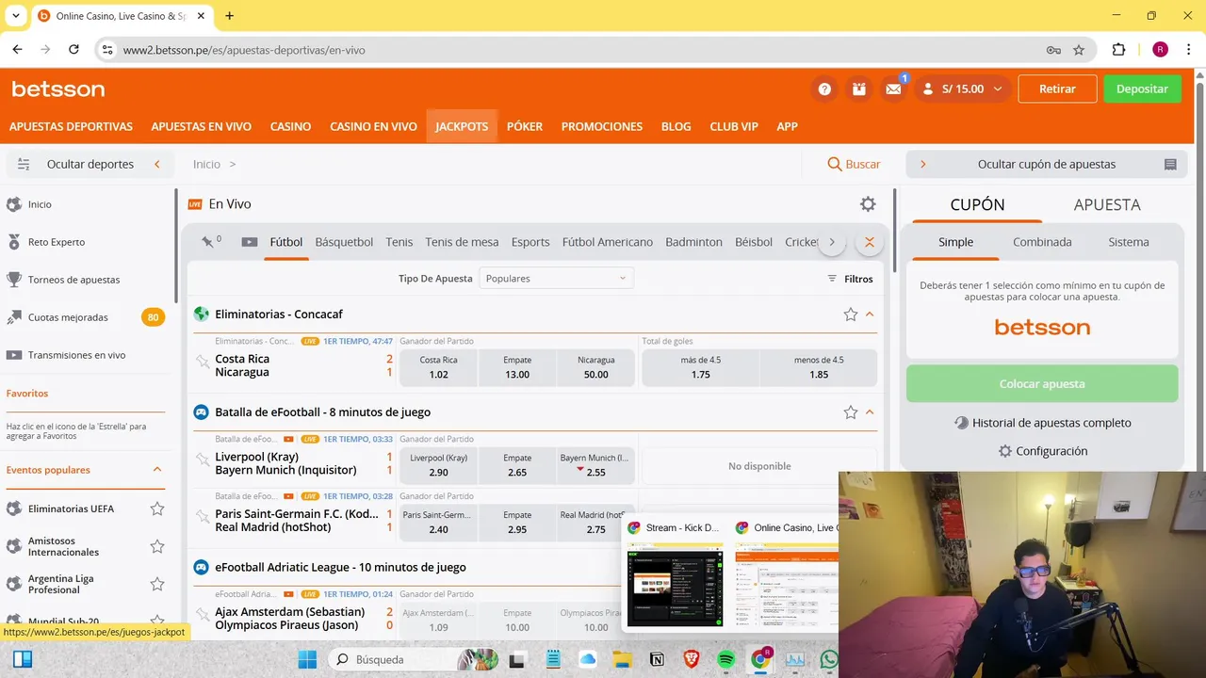Collapse the Batalla de eFootball section
Screen dimensions: 1206x678
[x=870, y=412]
